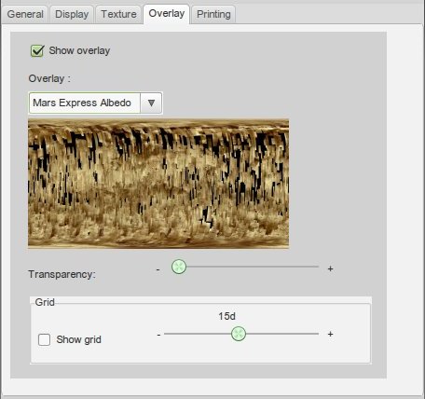
Task: Switch to the General tab
Action: (x=25, y=14)
